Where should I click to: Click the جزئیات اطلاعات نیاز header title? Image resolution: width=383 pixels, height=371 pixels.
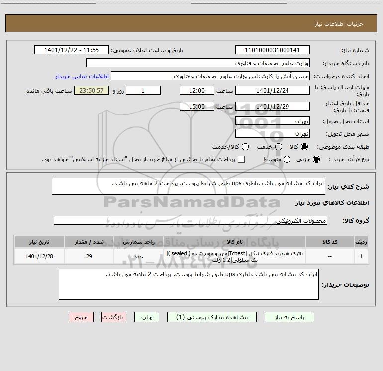(x=339, y=24)
